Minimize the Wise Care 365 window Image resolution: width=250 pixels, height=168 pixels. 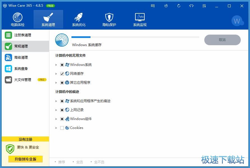click(x=217, y=6)
